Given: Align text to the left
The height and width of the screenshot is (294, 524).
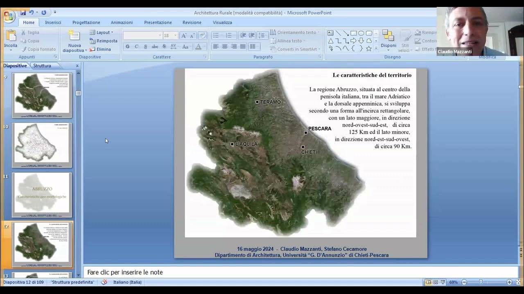Looking at the screenshot, I should [x=216, y=47].
